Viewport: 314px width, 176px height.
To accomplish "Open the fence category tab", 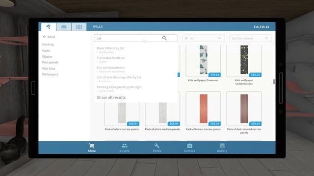I will tap(79, 27).
